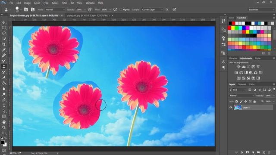Add a Curves adjustment

point(248,67)
